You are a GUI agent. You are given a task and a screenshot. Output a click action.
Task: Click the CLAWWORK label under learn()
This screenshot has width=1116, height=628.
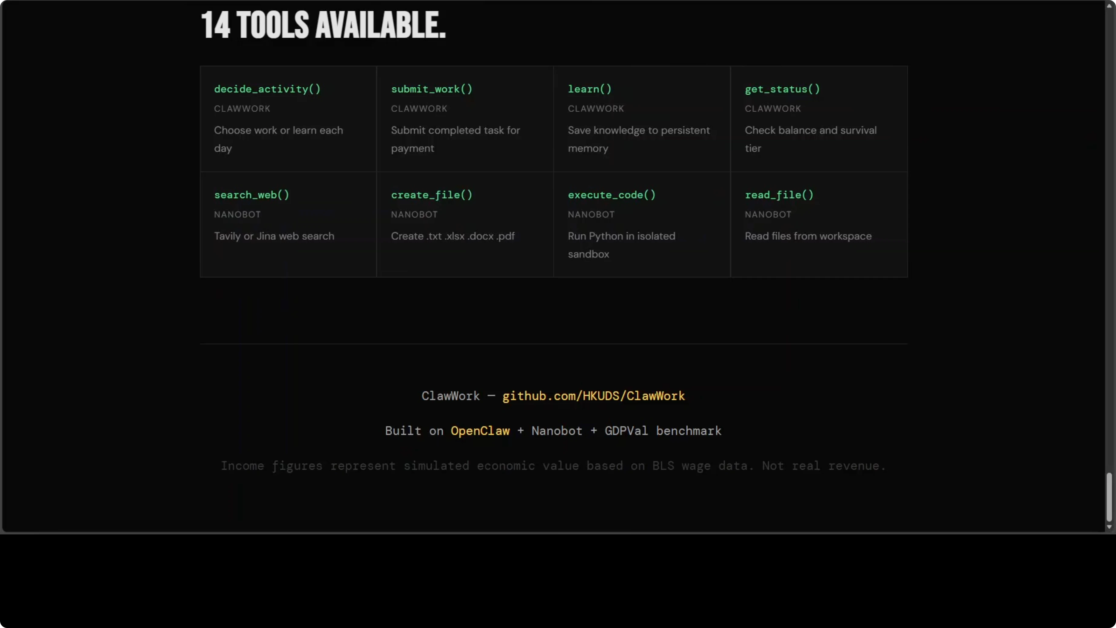click(x=595, y=108)
